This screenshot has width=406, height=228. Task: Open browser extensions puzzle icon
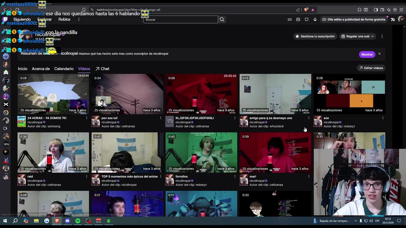tap(359, 9)
